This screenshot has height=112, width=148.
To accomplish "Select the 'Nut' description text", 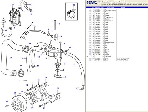I will [x=106, y=48].
